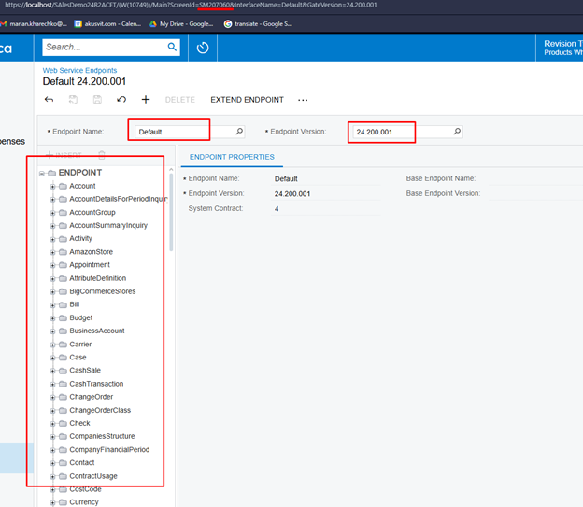Viewport: 583px width, 507px height.
Task: Collapse the ENDPOINT root node
Action: pyautogui.click(x=42, y=174)
